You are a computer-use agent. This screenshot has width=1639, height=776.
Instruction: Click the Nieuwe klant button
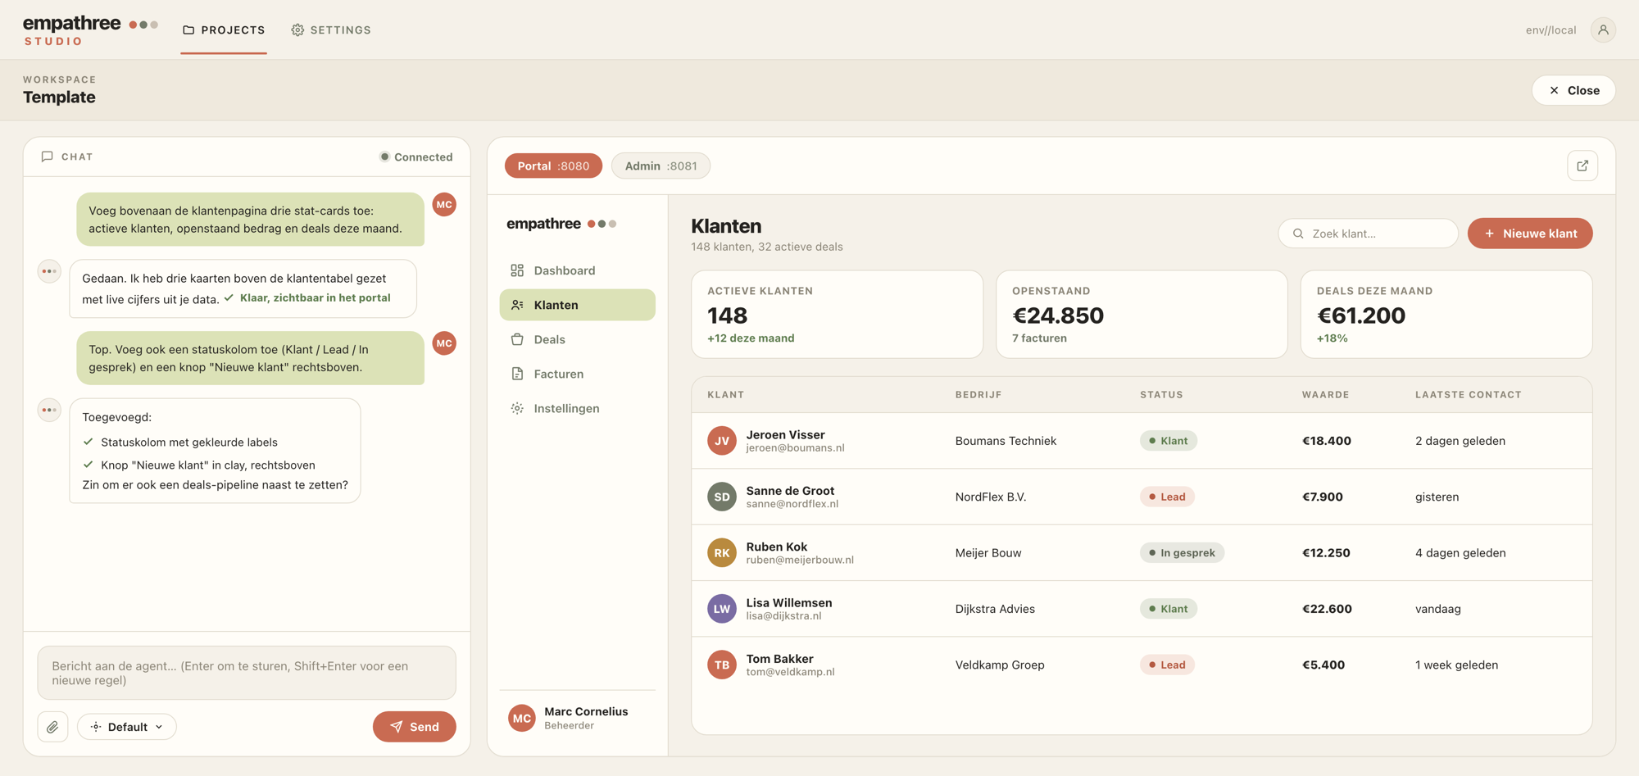point(1530,234)
